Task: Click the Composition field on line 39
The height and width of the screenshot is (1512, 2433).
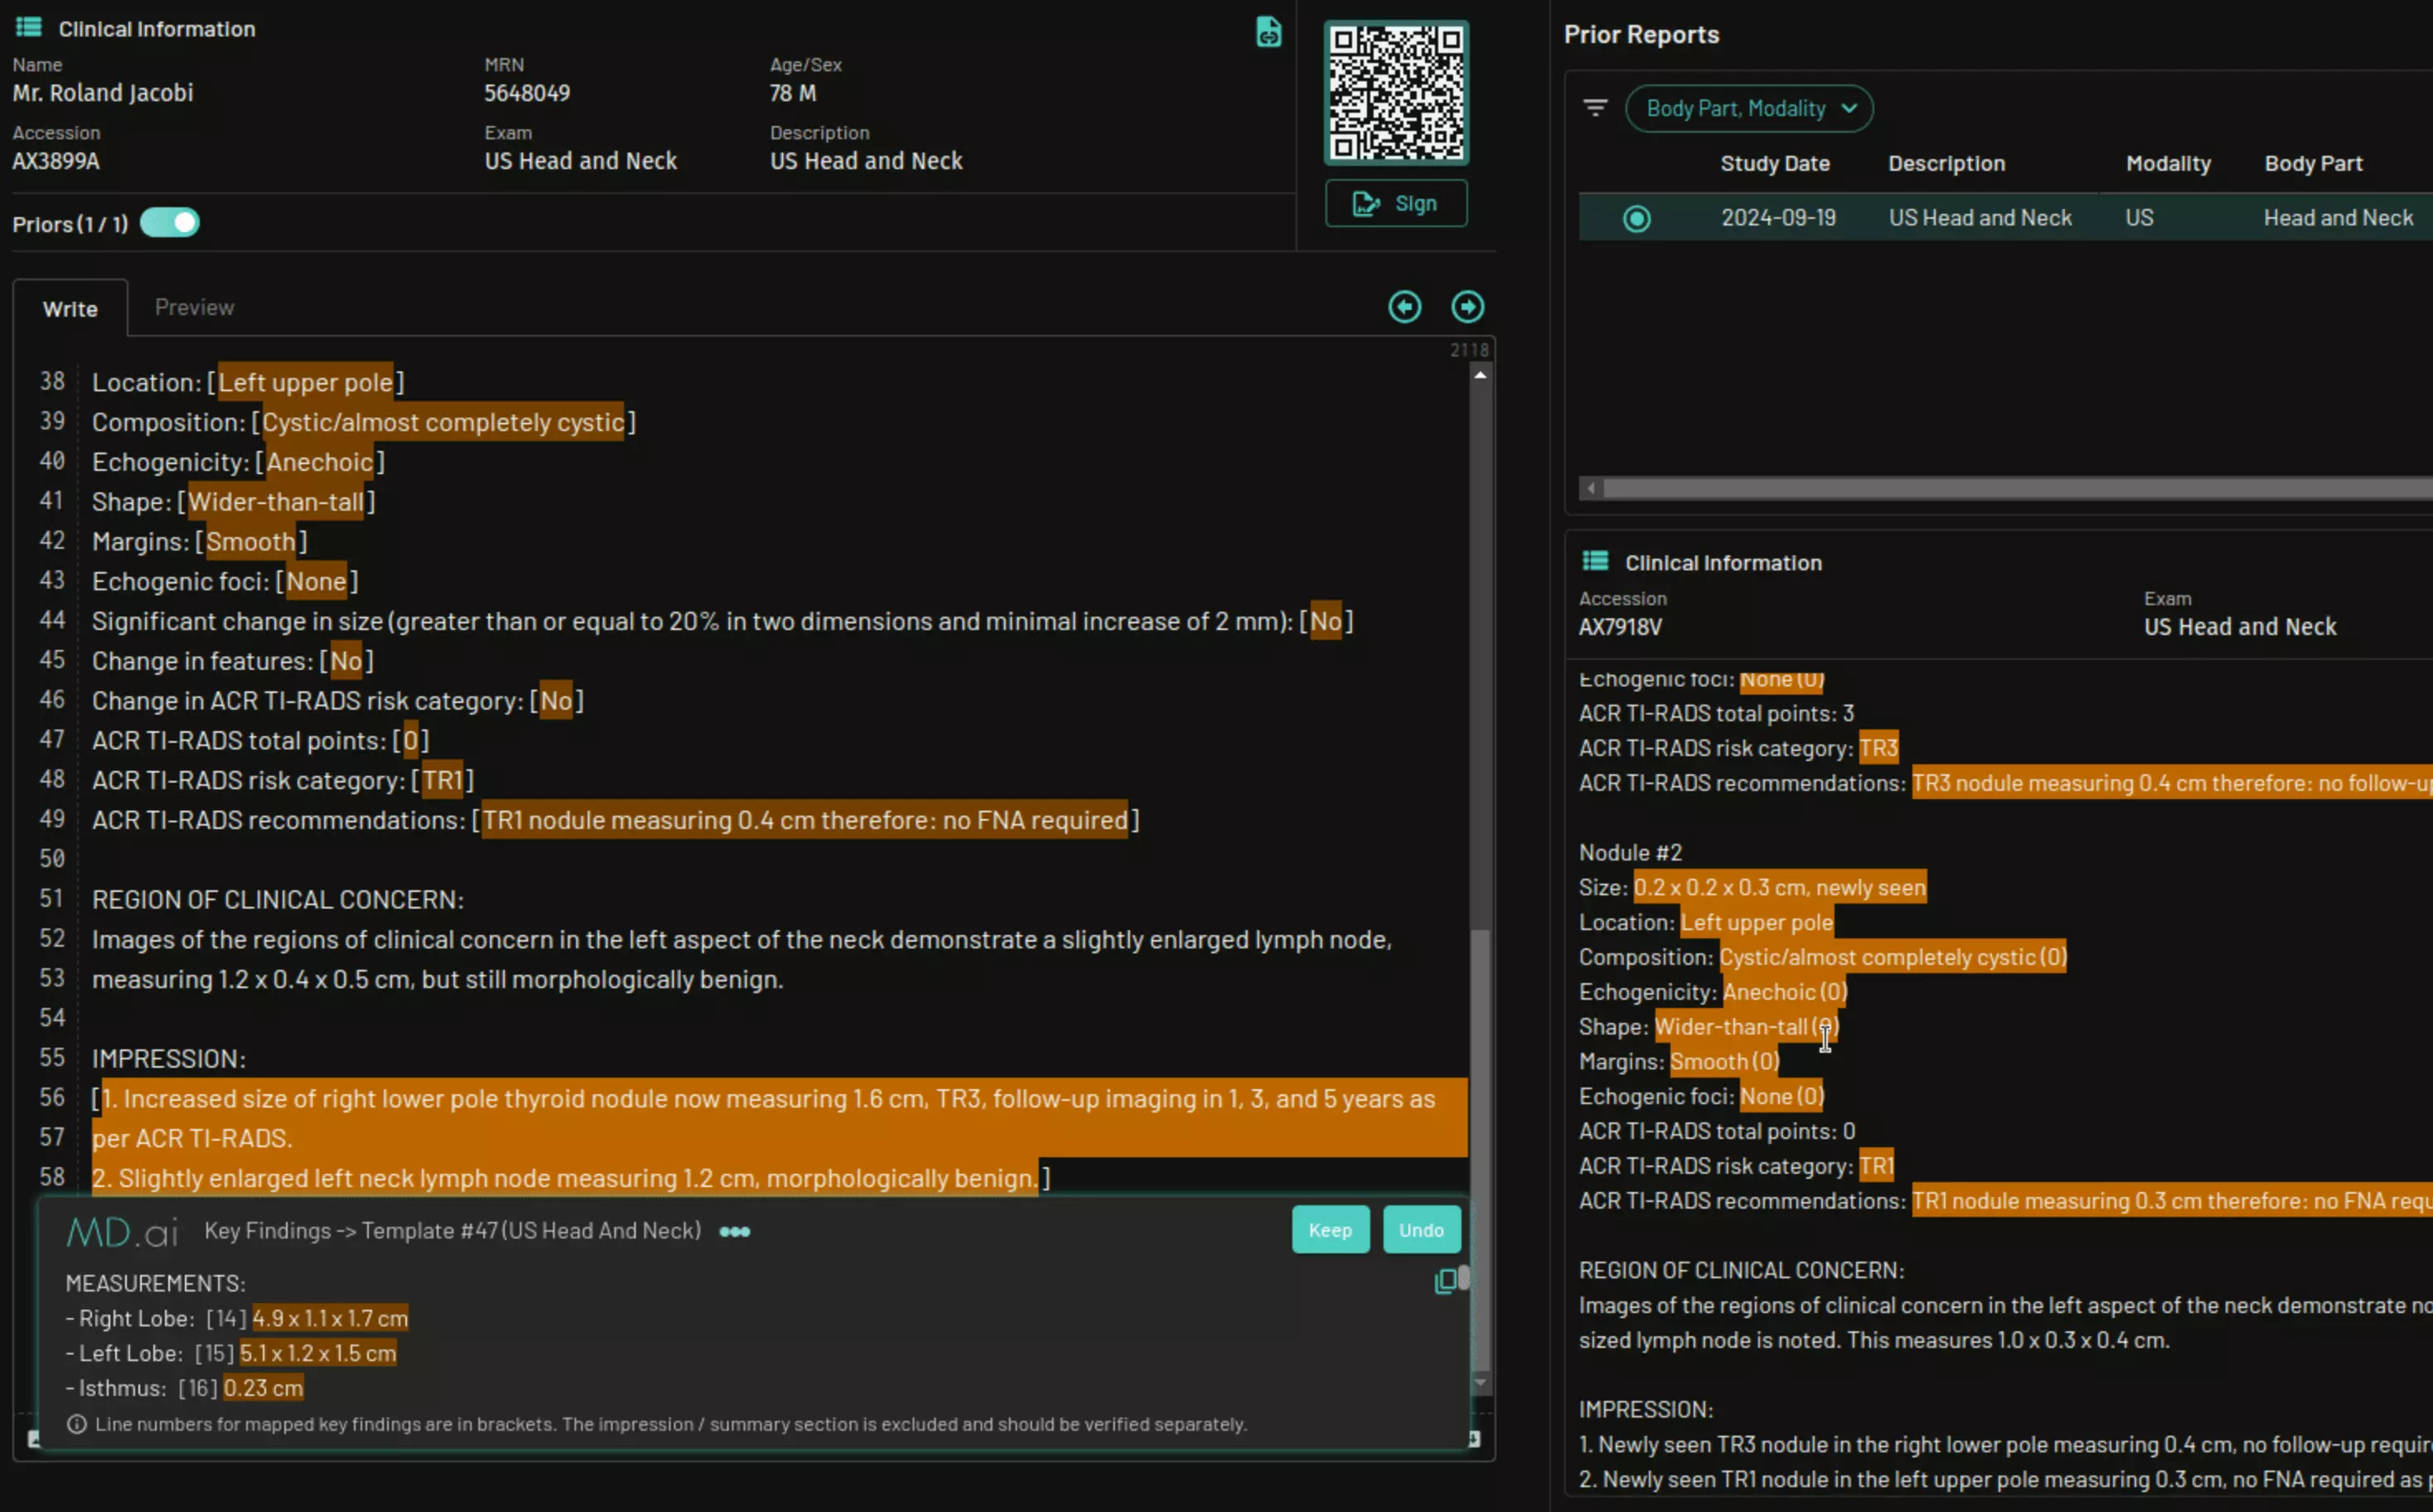Action: pyautogui.click(x=443, y=422)
